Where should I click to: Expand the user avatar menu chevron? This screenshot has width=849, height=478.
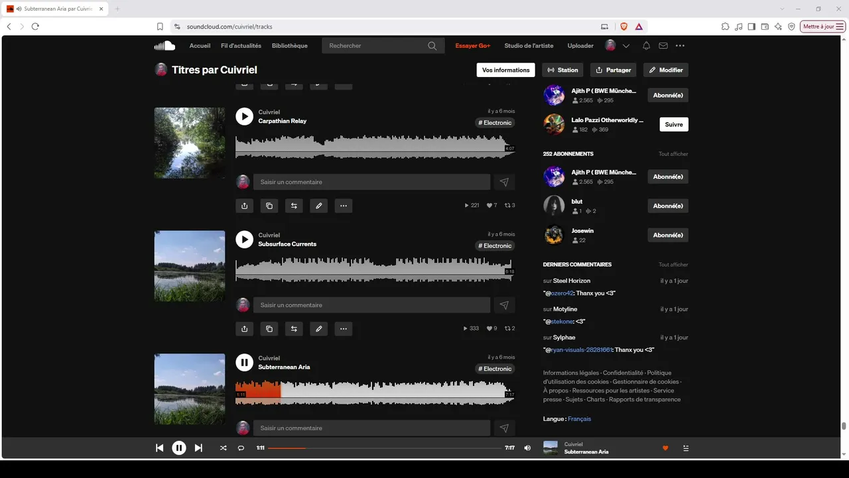(625, 46)
